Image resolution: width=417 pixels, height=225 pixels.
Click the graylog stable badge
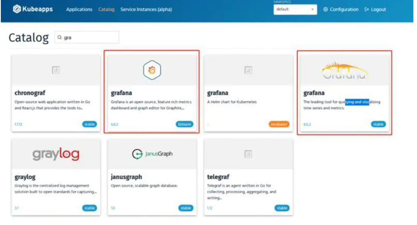tap(89, 208)
